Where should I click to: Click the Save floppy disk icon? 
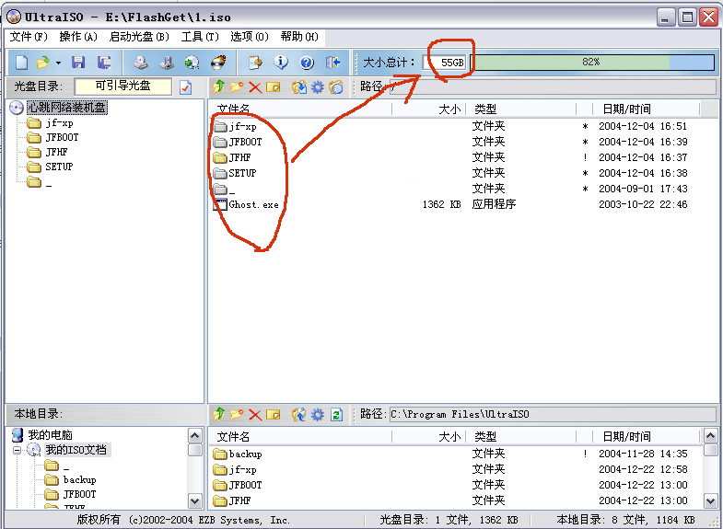pyautogui.click(x=78, y=63)
